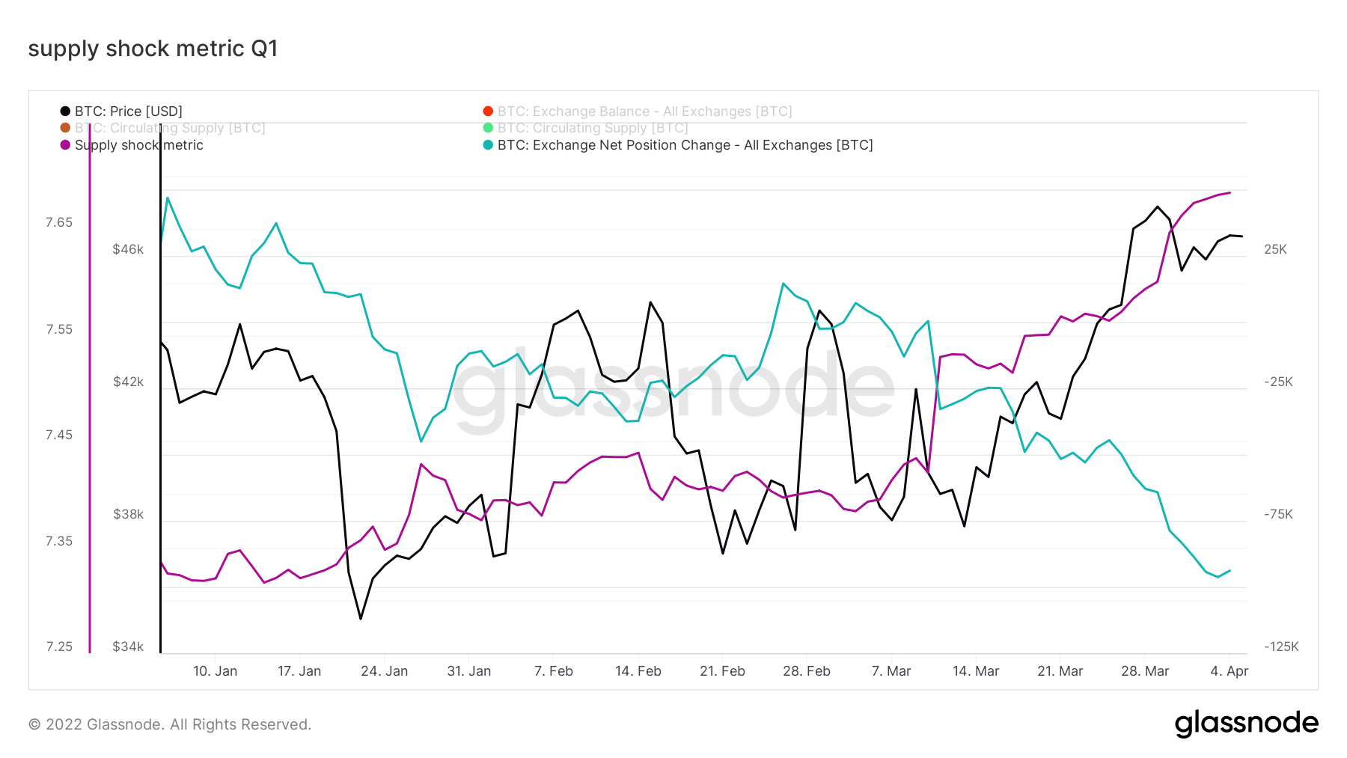Click the "-75K" right axis label

[x=1278, y=514]
